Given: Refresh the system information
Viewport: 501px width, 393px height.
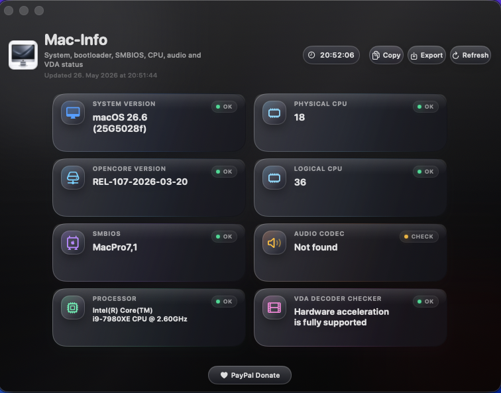Looking at the screenshot, I should (x=471, y=55).
